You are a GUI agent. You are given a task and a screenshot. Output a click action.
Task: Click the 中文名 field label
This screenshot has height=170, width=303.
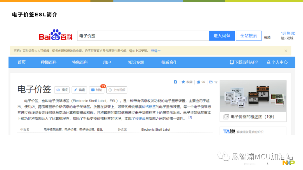[25, 129]
